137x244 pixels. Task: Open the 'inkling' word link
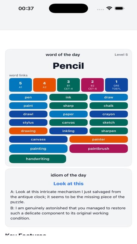[68, 131]
